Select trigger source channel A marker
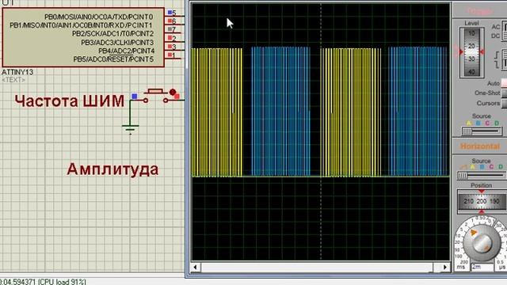The width and height of the screenshot is (507, 285). pyautogui.click(x=468, y=123)
